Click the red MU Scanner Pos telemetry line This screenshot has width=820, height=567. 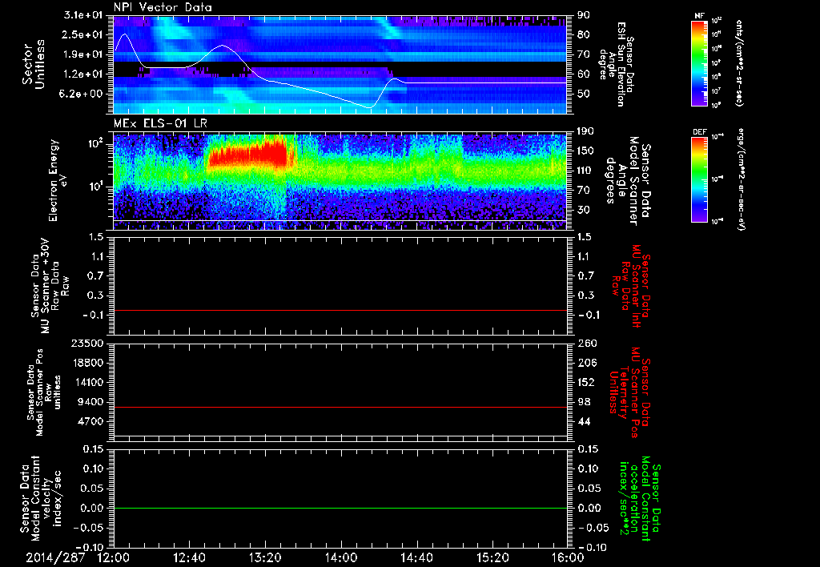340,407
